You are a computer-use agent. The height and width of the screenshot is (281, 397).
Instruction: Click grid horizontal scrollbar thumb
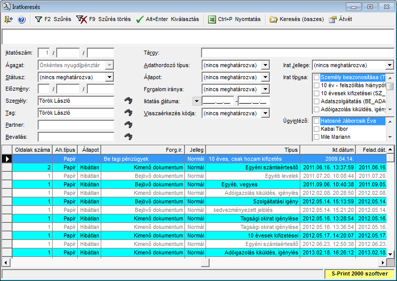[x=206, y=262]
